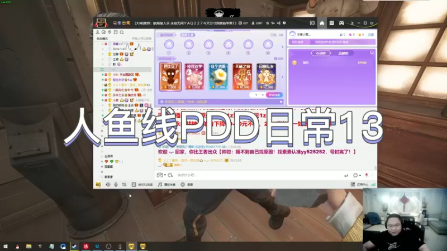The width and height of the screenshot is (447, 251).
Task: Mute speaker via bottom toolbar icon
Action: coord(108,185)
